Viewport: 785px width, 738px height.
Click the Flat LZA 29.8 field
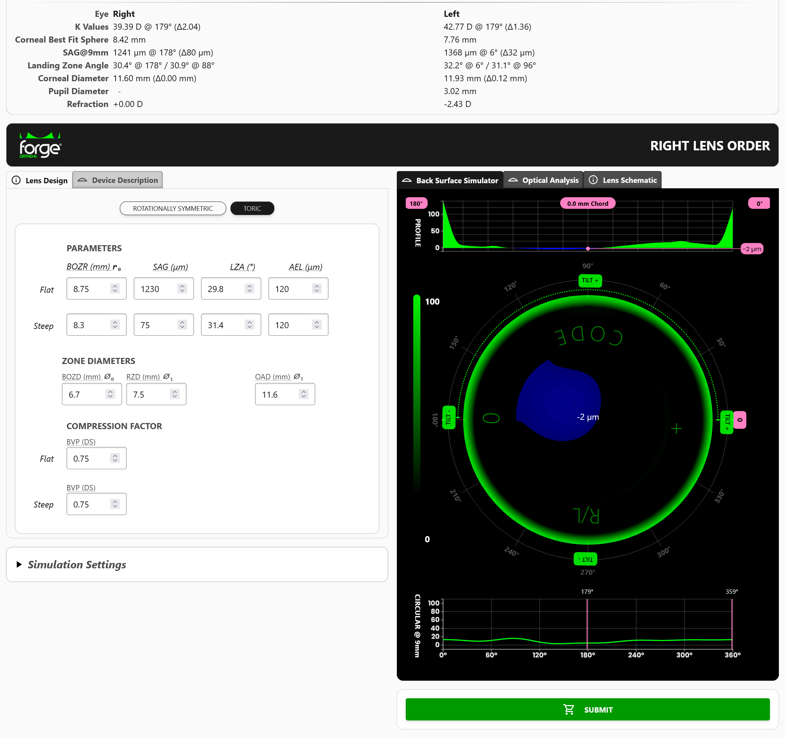click(x=231, y=289)
